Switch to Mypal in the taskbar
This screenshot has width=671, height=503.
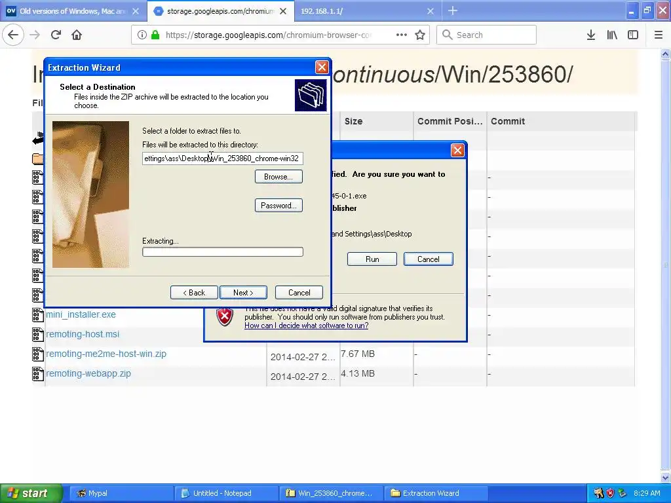click(x=121, y=493)
